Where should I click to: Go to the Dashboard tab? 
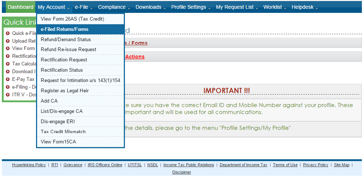coord(21,7)
